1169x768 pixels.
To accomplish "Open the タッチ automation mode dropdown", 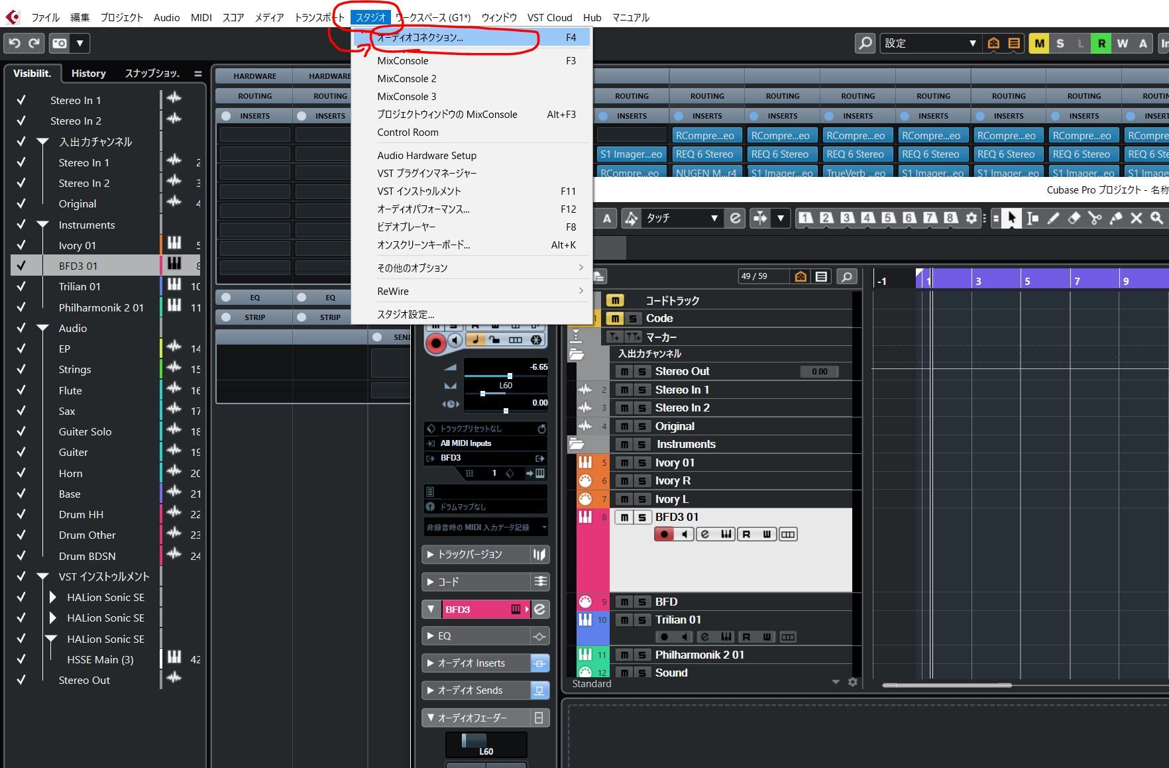I will click(x=681, y=218).
